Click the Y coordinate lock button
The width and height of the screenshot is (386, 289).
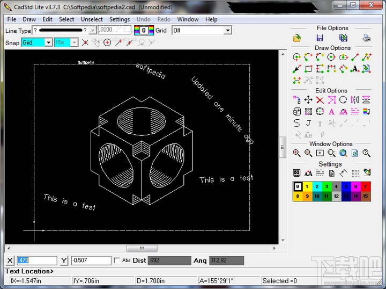[x=64, y=261]
